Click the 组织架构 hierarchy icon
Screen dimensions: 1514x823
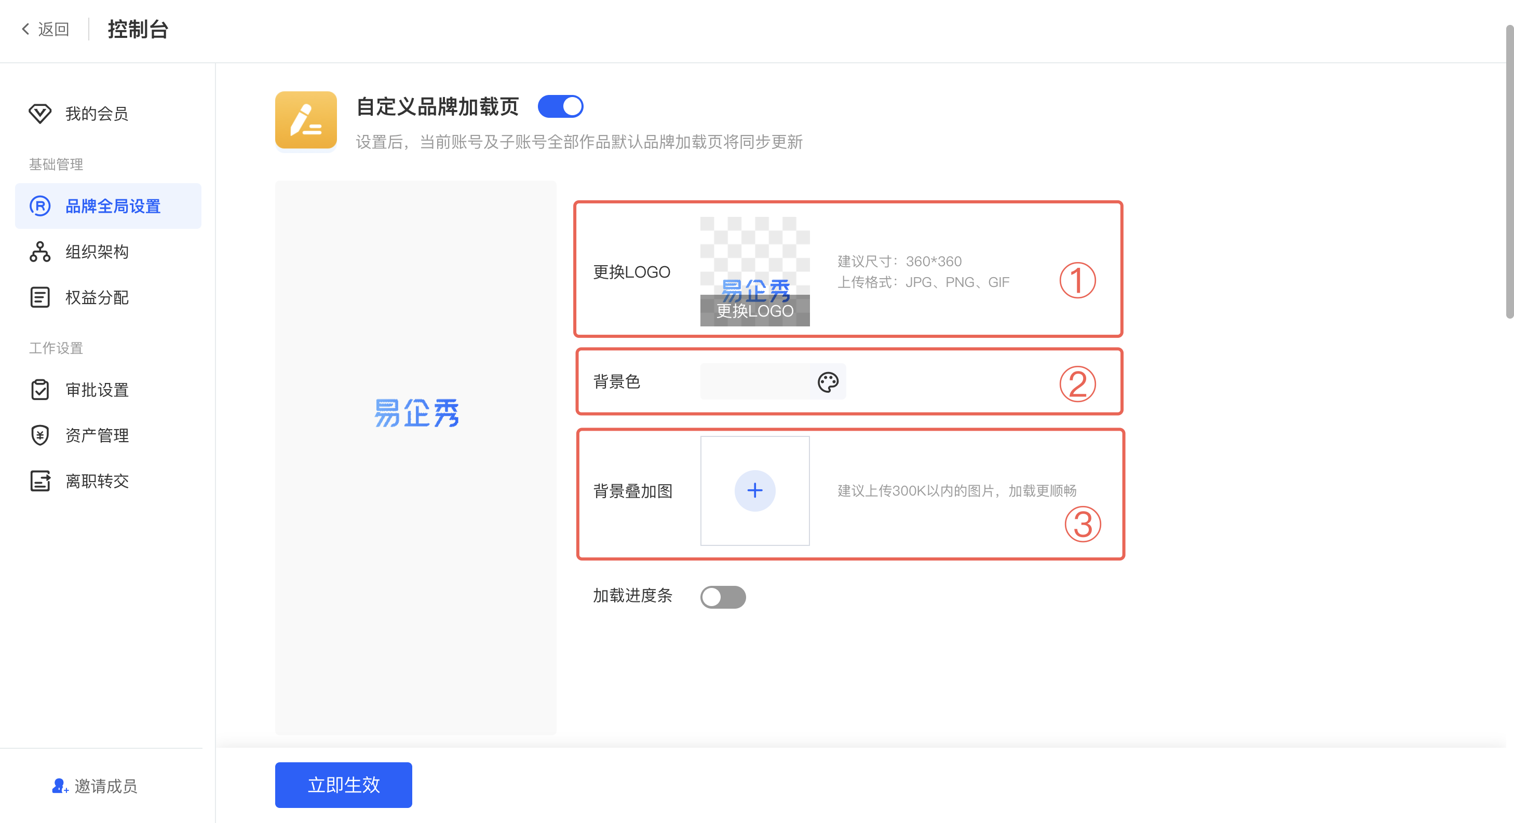tap(40, 252)
